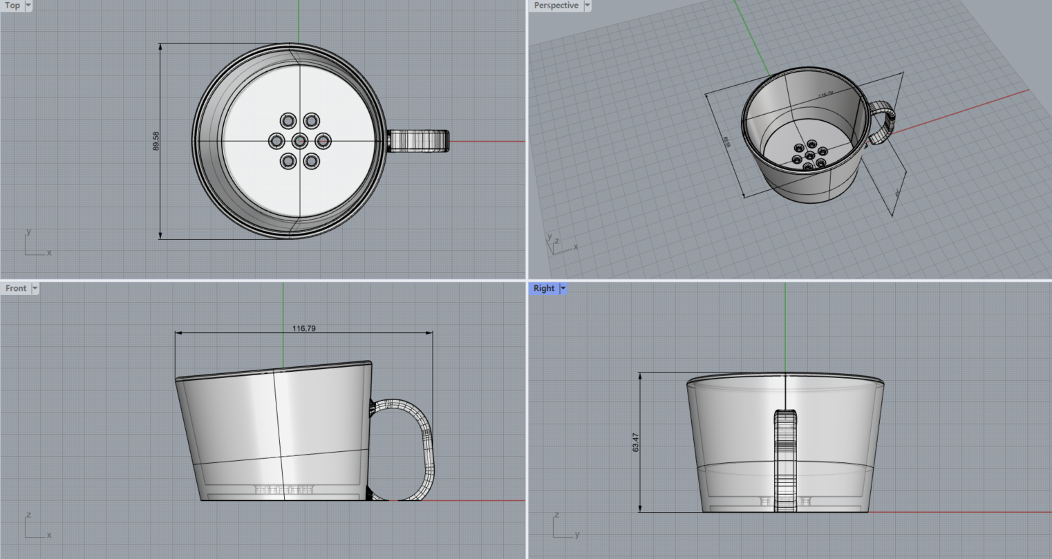Select the 89.58 dimension in Top view
This screenshot has height=559, width=1052.
(156, 141)
